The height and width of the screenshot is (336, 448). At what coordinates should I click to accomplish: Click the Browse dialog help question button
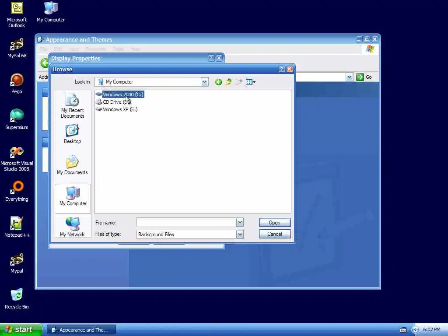tap(281, 69)
